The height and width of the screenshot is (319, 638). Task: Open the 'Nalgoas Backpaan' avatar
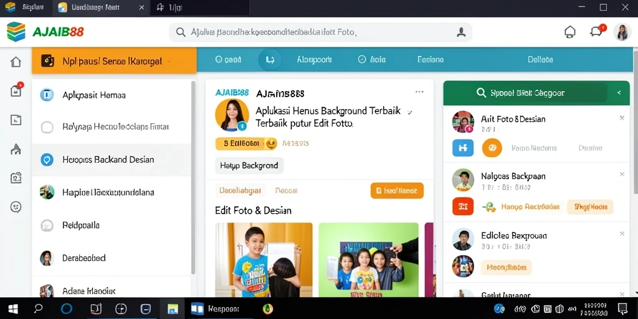point(463,180)
